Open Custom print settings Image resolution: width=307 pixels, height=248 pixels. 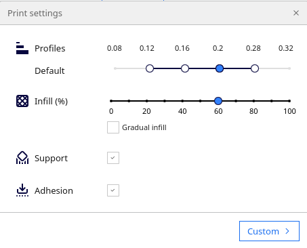pos(269,231)
